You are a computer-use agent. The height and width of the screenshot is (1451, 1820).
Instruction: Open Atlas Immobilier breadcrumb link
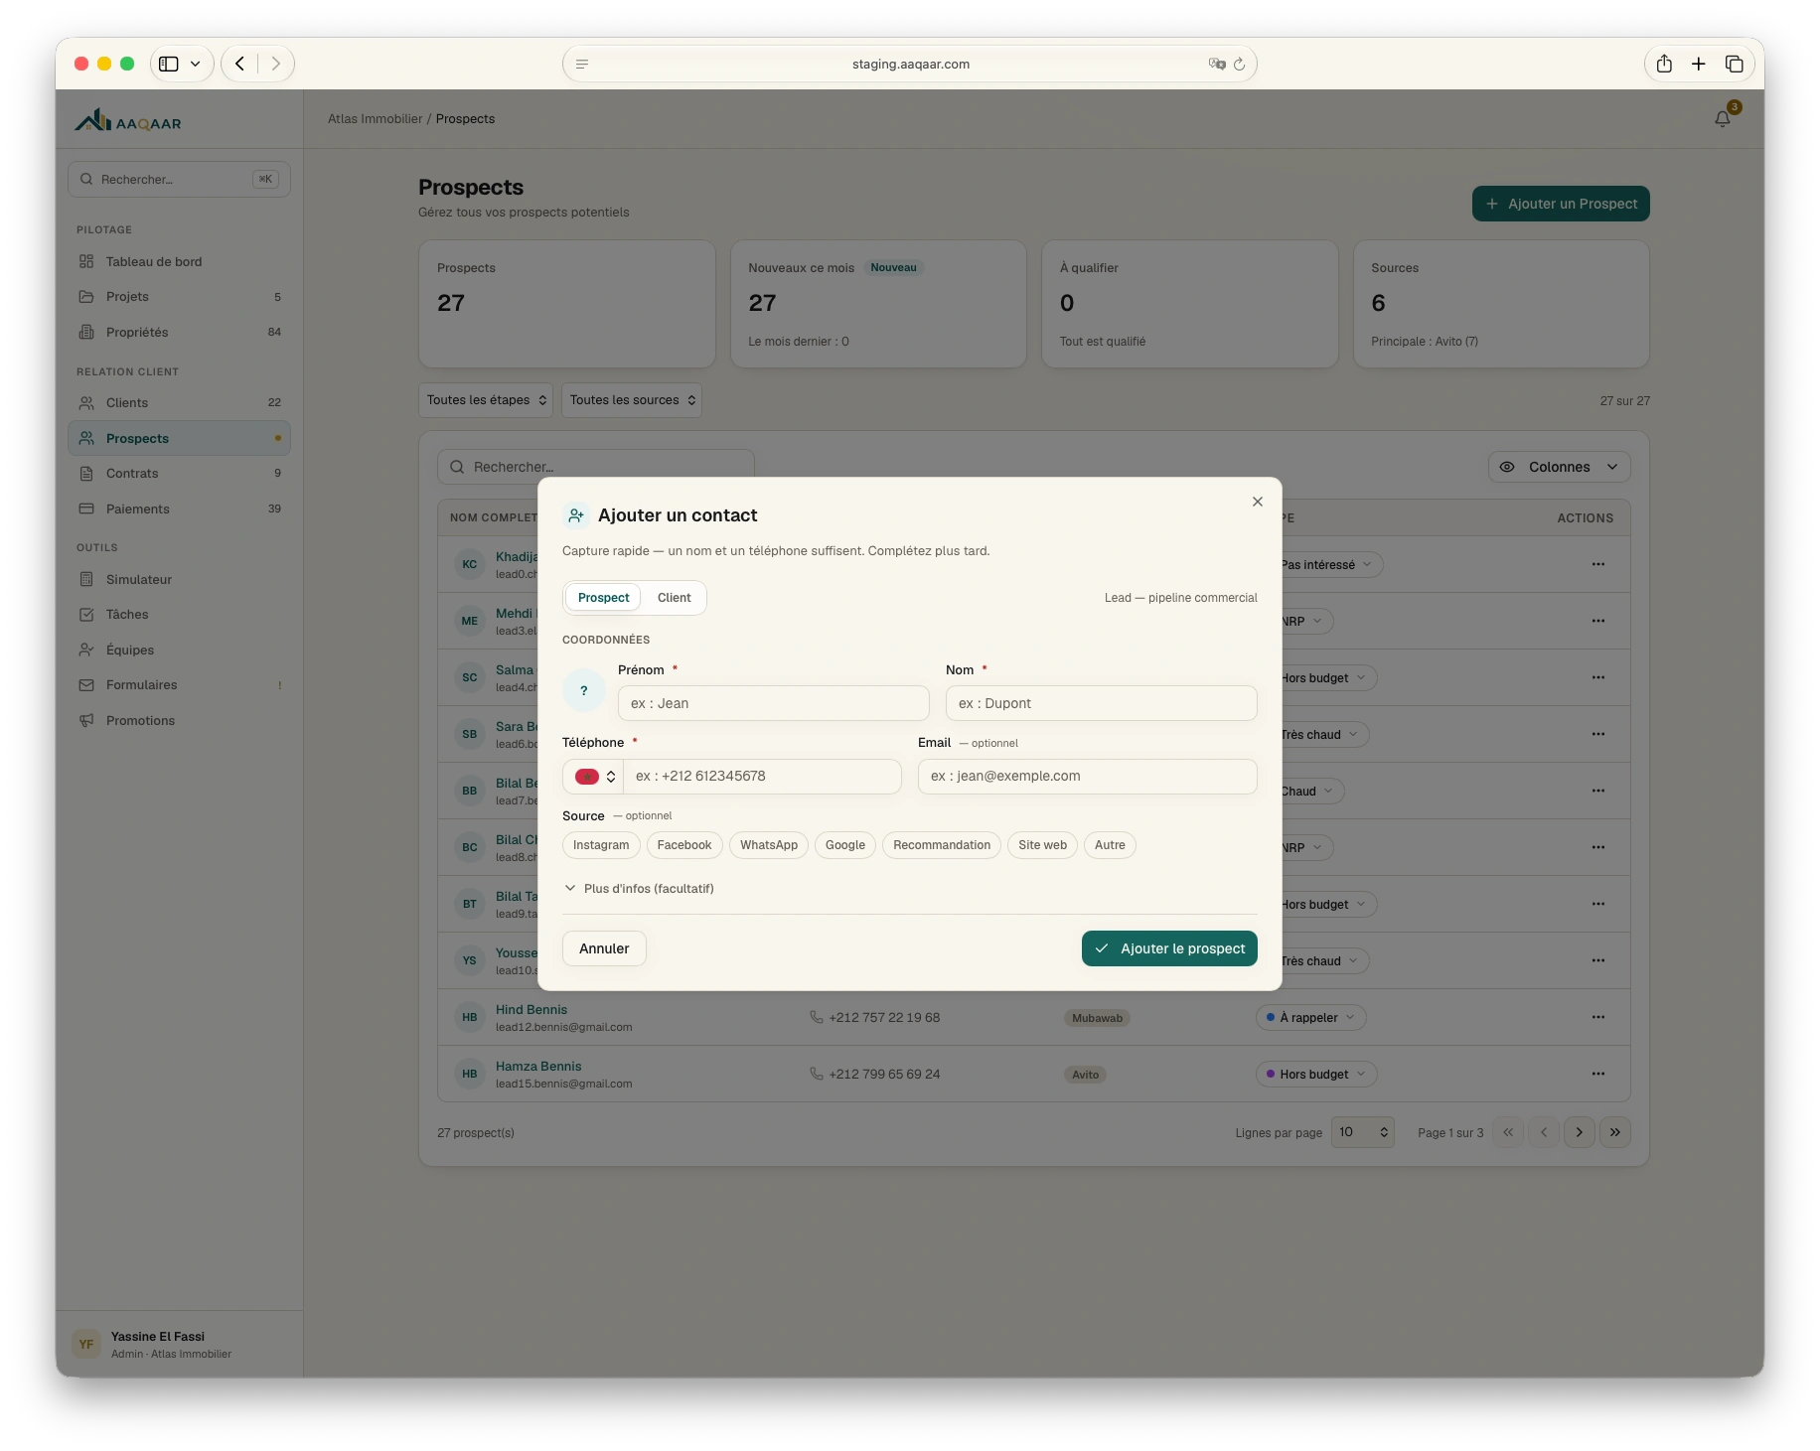point(376,119)
